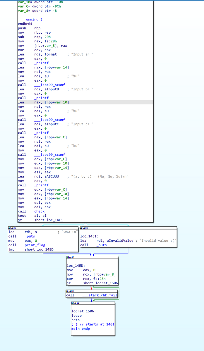Click the 'short loc_14E1' jz target
This screenshot has width=204, height=351.
pos(49,220)
